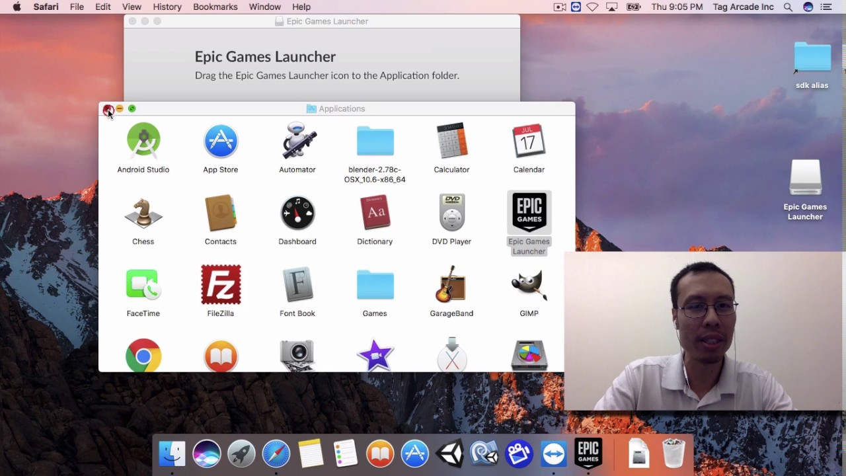Screen dimensions: 846x476
Task: Click the Thu 9:05 PM clock
Action: point(677,7)
